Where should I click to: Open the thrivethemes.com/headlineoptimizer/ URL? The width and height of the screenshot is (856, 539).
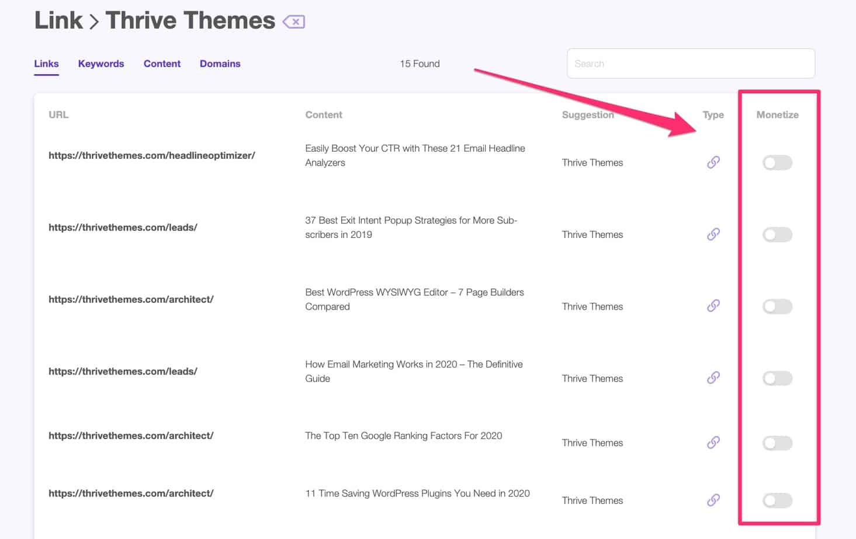click(x=151, y=155)
